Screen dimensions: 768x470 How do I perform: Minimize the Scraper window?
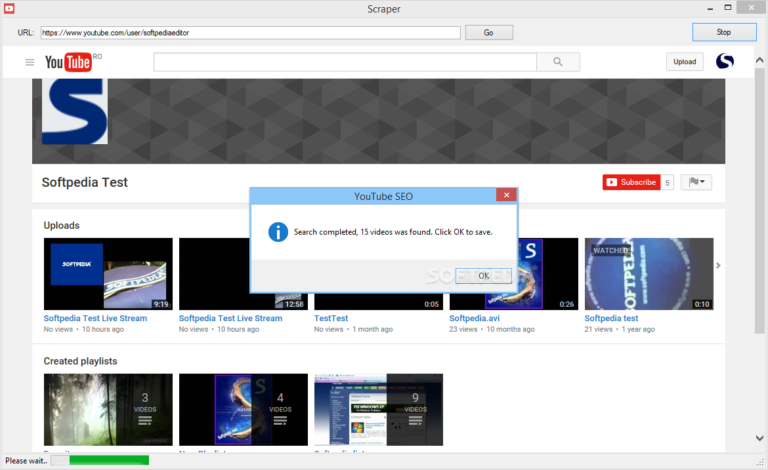710,9
